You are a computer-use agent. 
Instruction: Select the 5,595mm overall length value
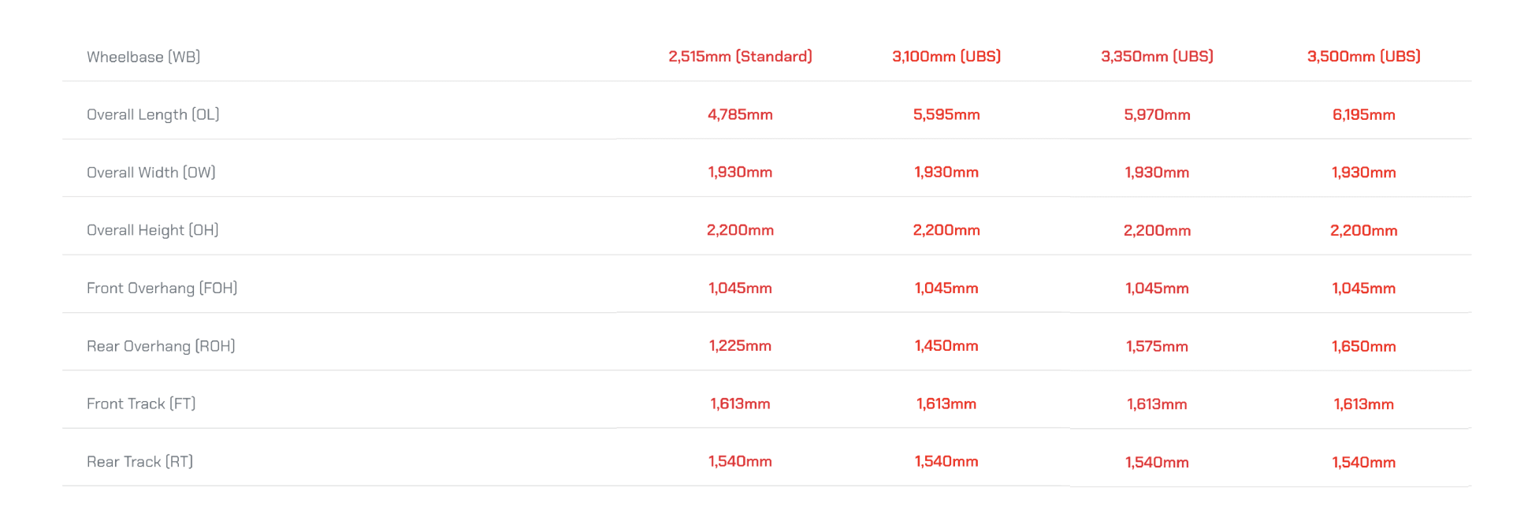(x=946, y=114)
